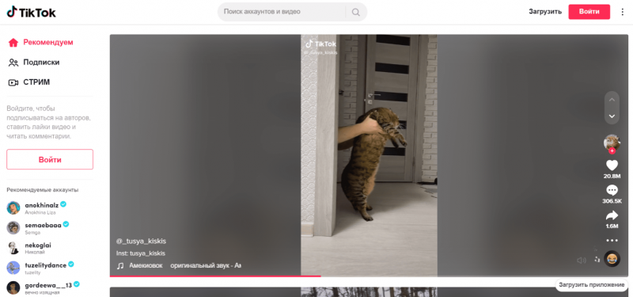Mute the video with speaker icon
Image resolution: width=633 pixels, height=297 pixels.
582,261
